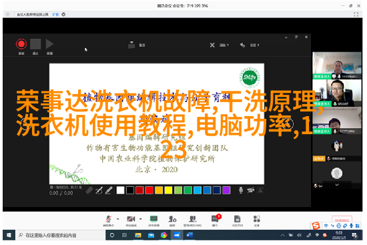Click the stop button next to record
This screenshot has width=367, height=245.
point(35,44)
